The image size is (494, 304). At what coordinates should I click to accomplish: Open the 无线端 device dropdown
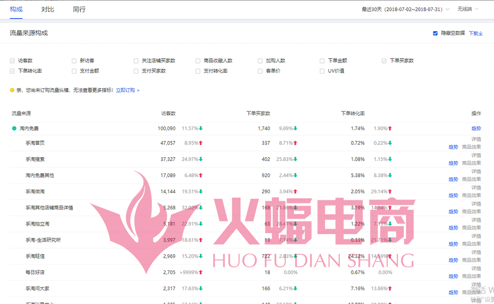click(x=468, y=9)
